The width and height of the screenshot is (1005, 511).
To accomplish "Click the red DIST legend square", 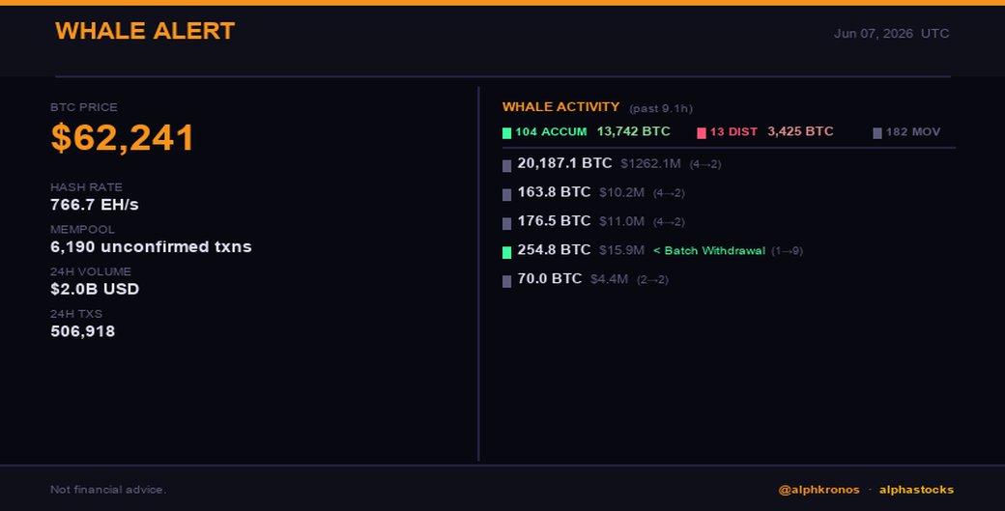I will tap(702, 132).
